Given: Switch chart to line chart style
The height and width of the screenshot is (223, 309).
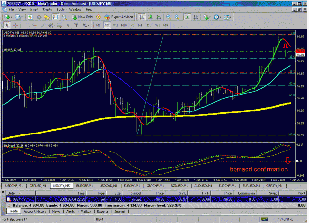Looking at the screenshot, I should click(x=159, y=17).
